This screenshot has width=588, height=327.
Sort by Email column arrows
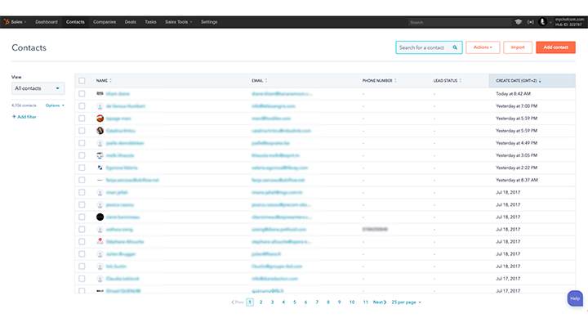[266, 81]
